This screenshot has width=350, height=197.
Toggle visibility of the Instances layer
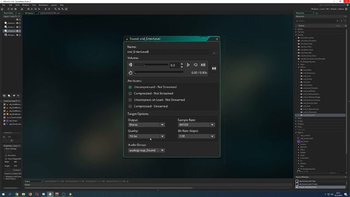[17, 31]
